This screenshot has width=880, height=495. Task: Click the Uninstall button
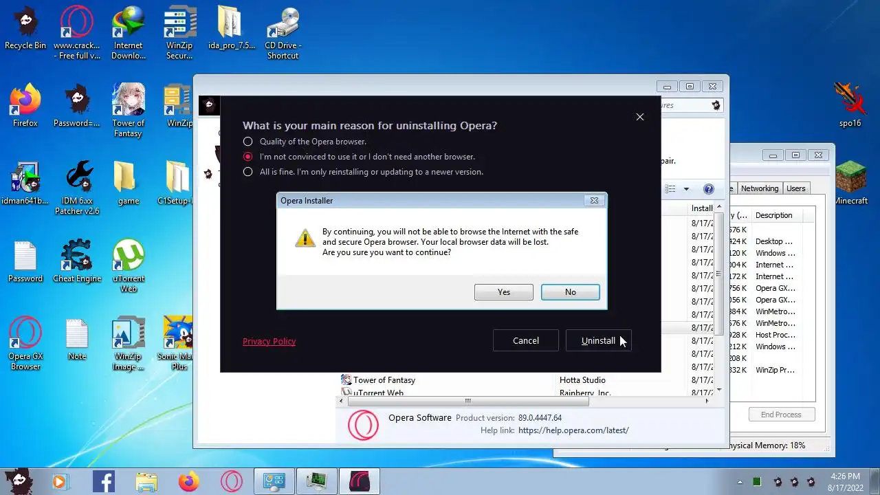(x=598, y=340)
